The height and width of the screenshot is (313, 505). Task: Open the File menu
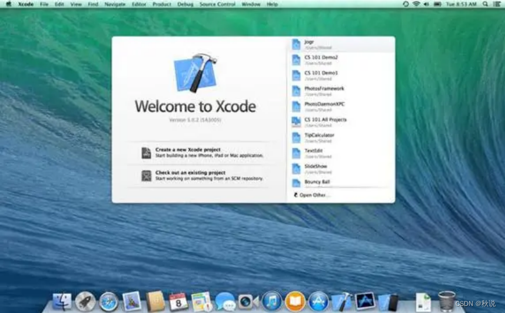click(44, 4)
